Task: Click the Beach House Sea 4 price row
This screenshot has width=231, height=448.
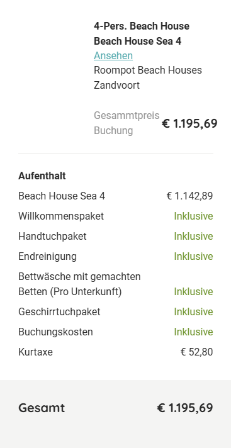Action: tap(116, 196)
